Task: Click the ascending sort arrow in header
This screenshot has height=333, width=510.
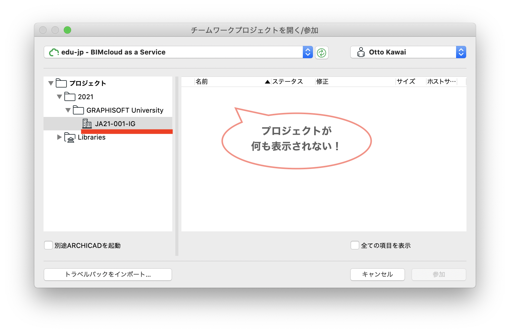Action: click(268, 82)
